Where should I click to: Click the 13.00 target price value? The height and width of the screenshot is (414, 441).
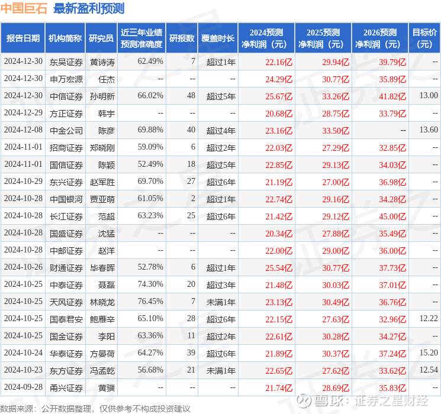pos(429,95)
